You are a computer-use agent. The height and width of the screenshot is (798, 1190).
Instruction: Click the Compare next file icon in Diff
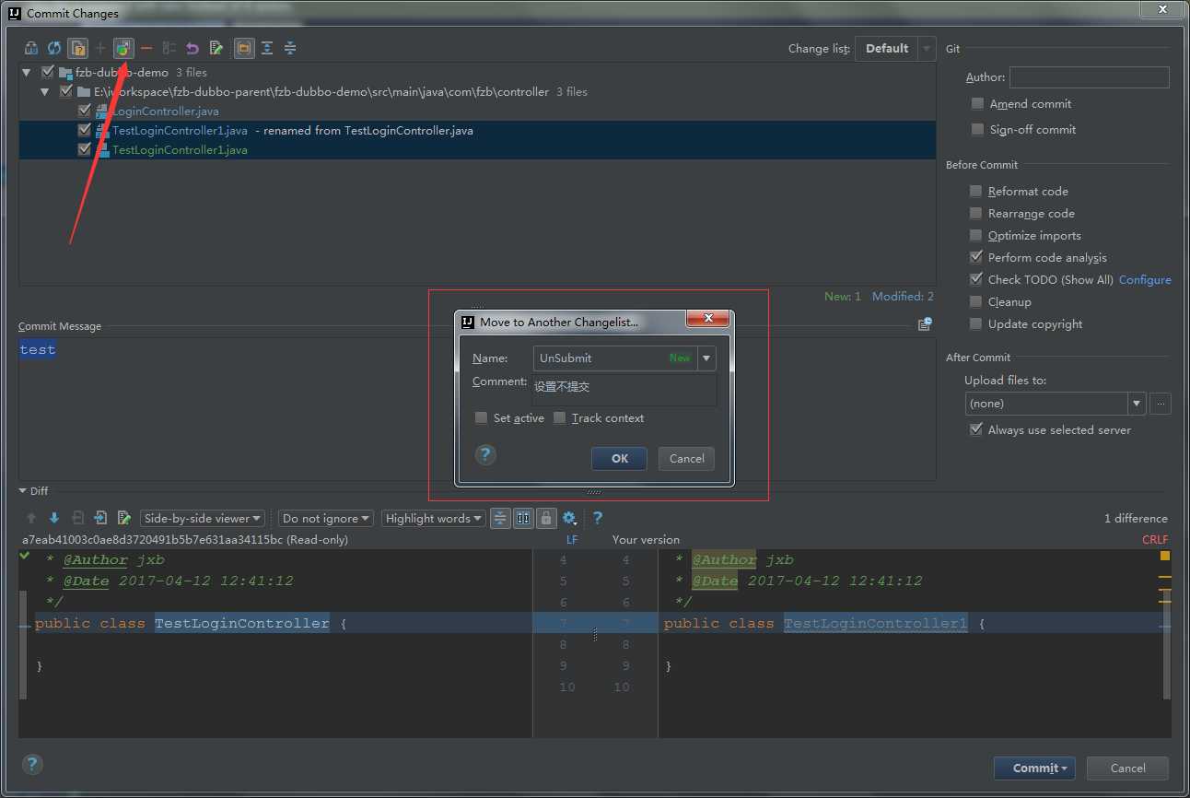tap(100, 518)
